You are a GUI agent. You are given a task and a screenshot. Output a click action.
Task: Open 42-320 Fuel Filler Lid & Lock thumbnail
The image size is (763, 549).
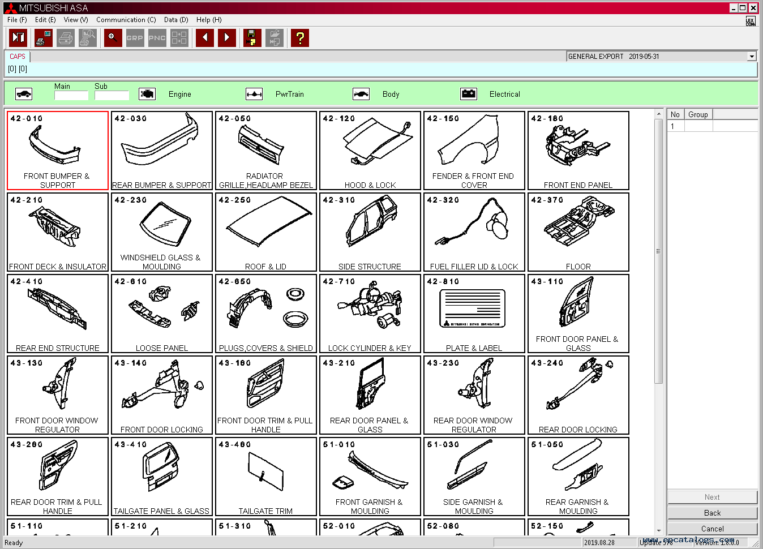point(474,232)
